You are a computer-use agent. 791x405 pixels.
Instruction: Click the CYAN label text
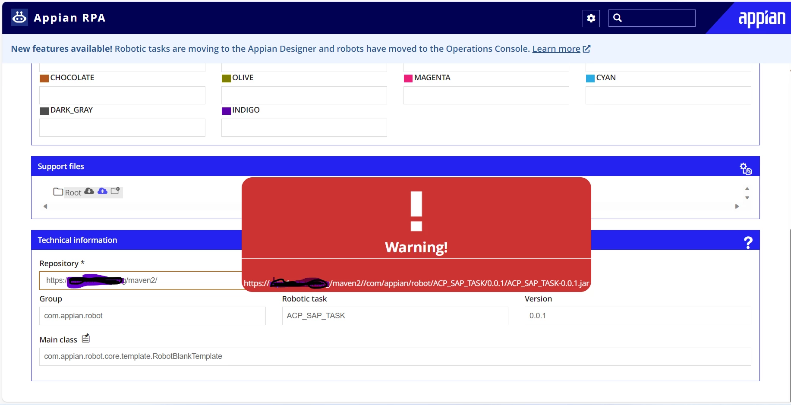(x=606, y=78)
